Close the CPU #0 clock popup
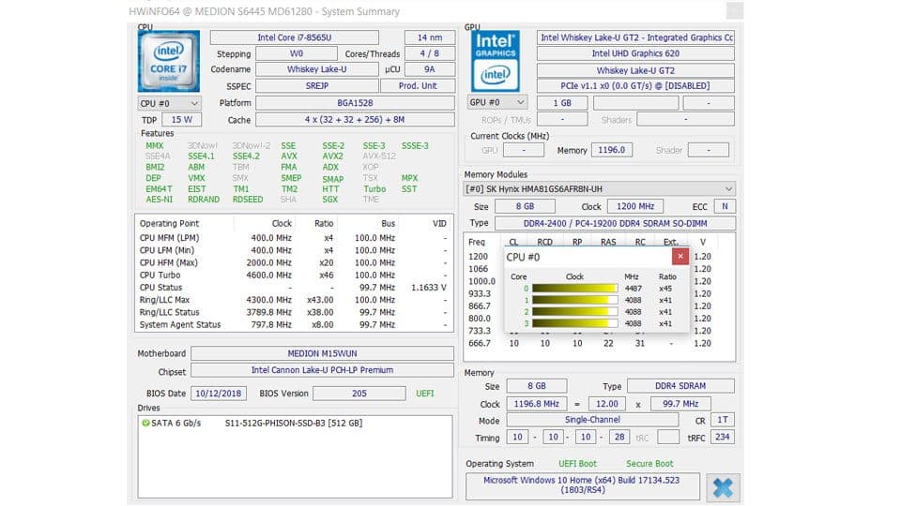The width and height of the screenshot is (901, 506). click(x=680, y=257)
